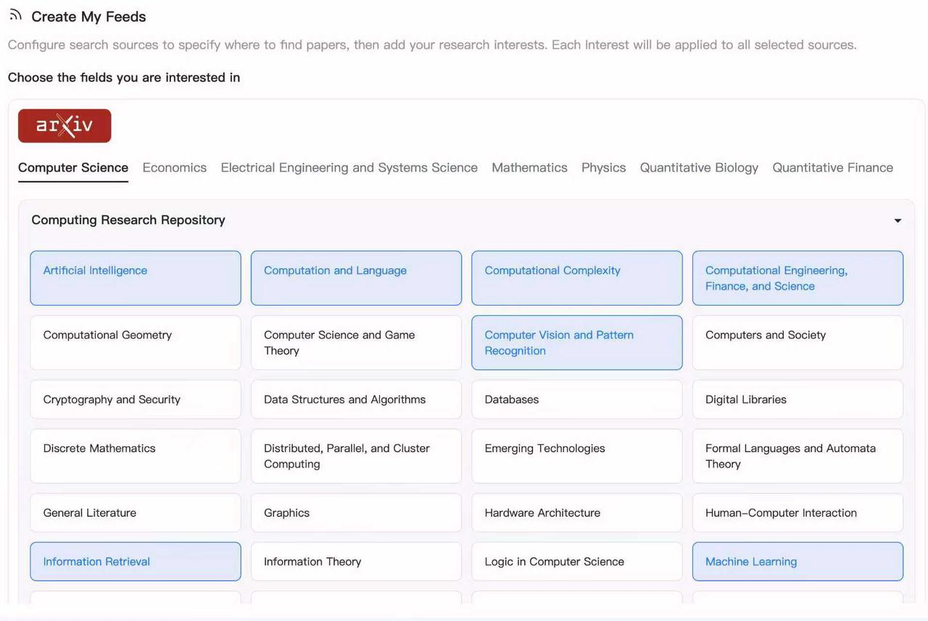Deselect the Artificial Intelligence field
This screenshot has width=928, height=621.
pyautogui.click(x=136, y=278)
